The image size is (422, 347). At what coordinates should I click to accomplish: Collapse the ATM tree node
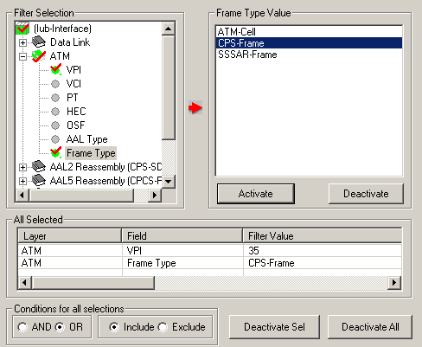[x=22, y=56]
